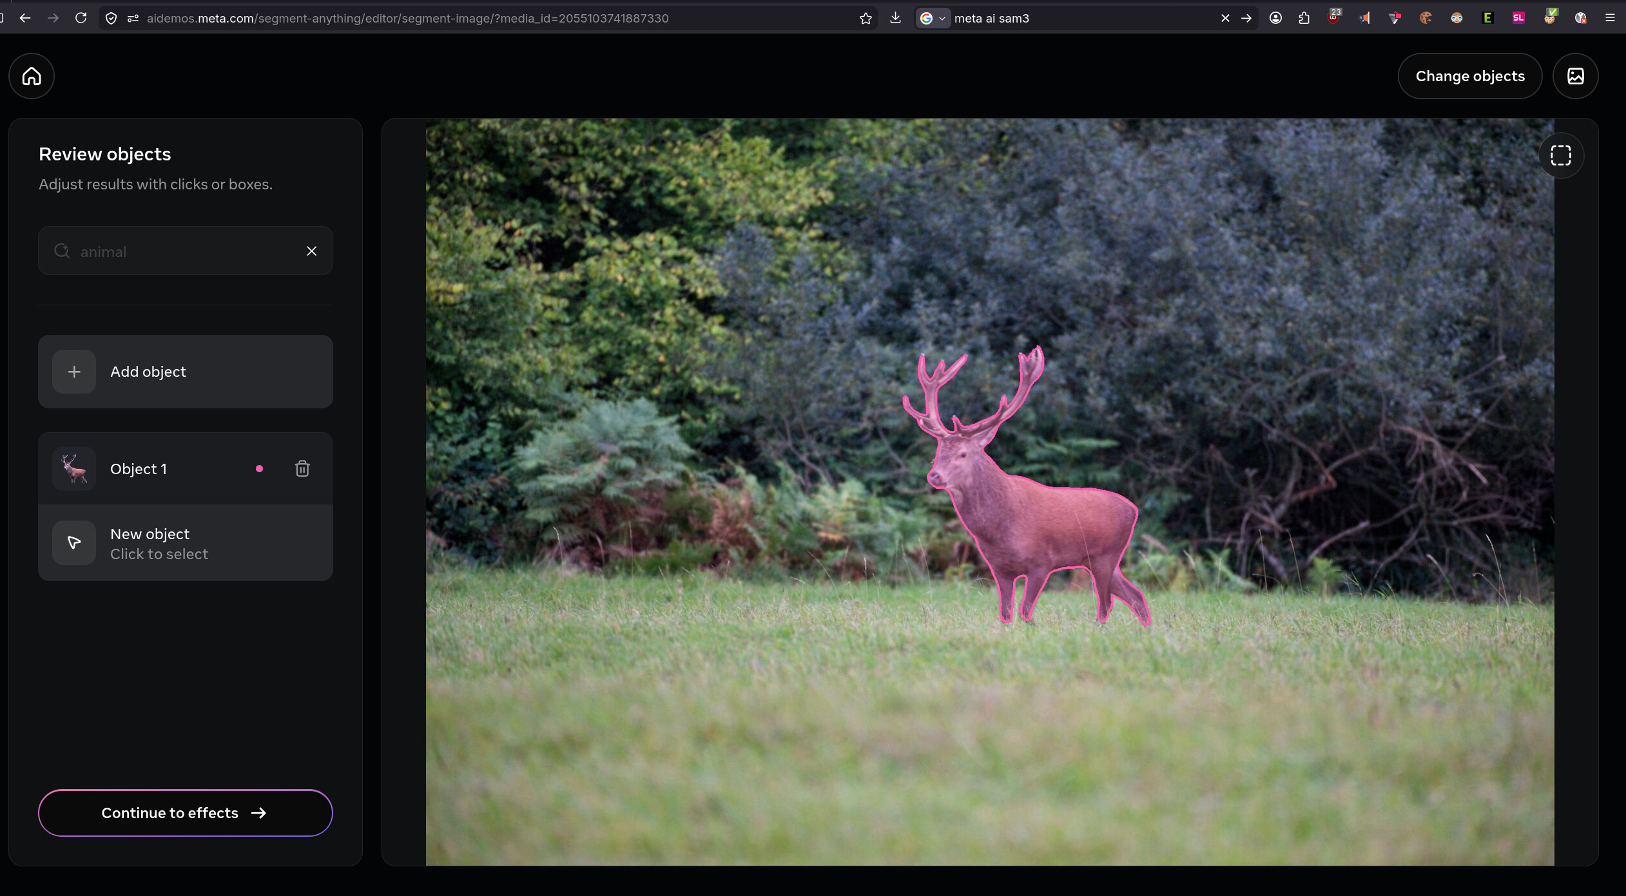The height and width of the screenshot is (896, 1626).
Task: Reload the current page
Action: [81, 18]
